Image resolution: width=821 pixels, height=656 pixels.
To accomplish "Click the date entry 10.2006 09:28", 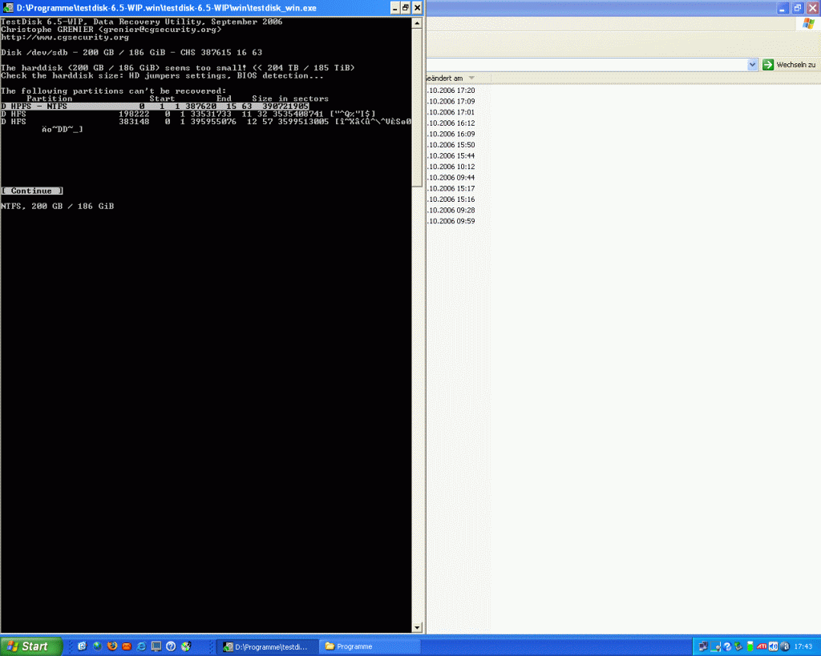I will pyautogui.click(x=451, y=211).
